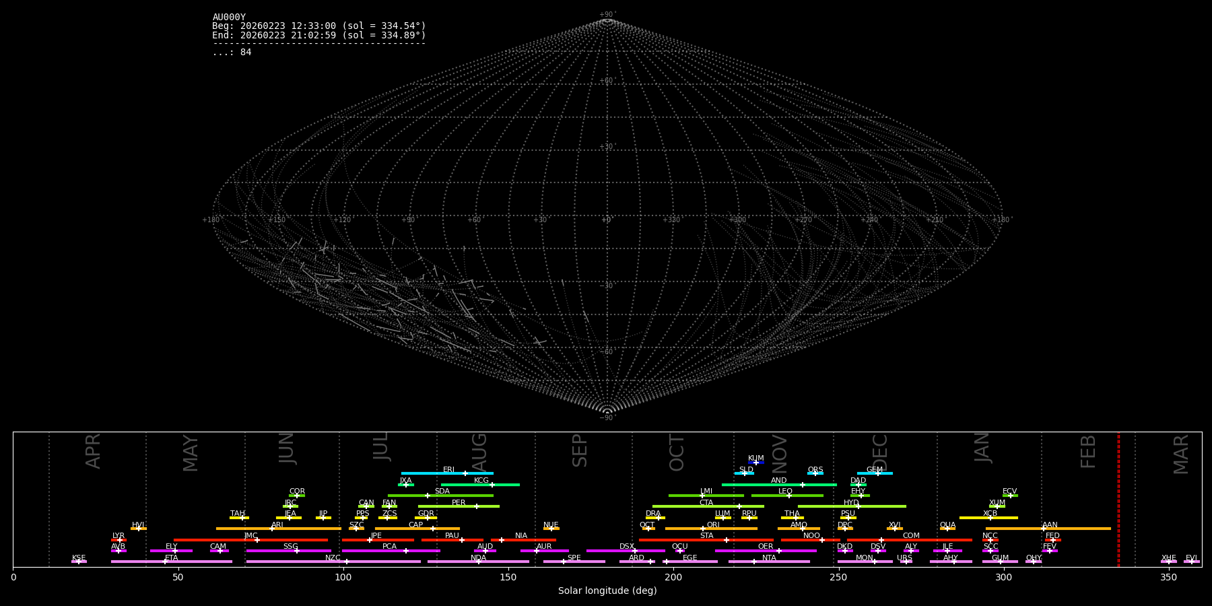This screenshot has width=1212, height=606.
Task: Click the '+120°' longitude label on the map
Action: pyautogui.click(x=342, y=220)
